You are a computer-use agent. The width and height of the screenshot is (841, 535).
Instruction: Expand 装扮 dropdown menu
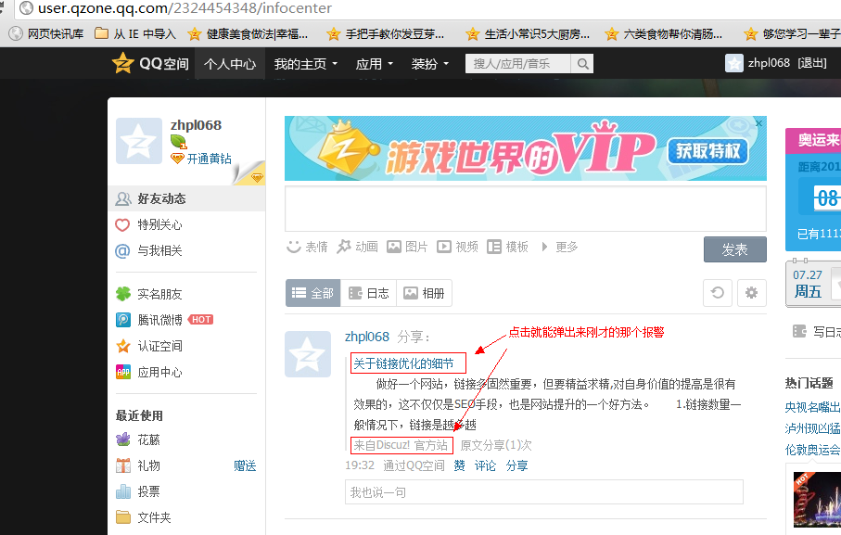429,64
